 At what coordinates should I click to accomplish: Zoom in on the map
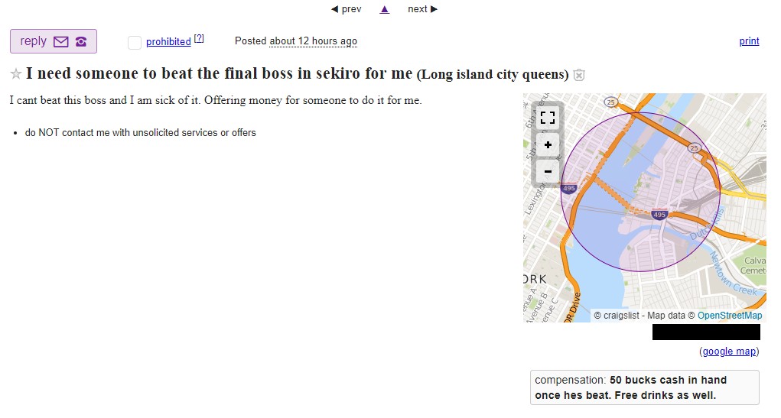[548, 144]
